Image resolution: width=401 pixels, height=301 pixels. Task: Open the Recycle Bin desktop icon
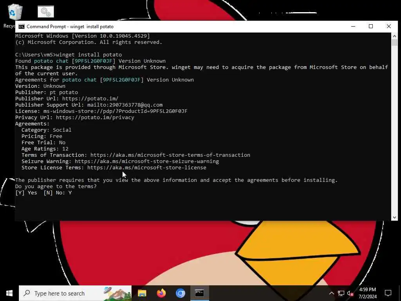[x=15, y=13]
